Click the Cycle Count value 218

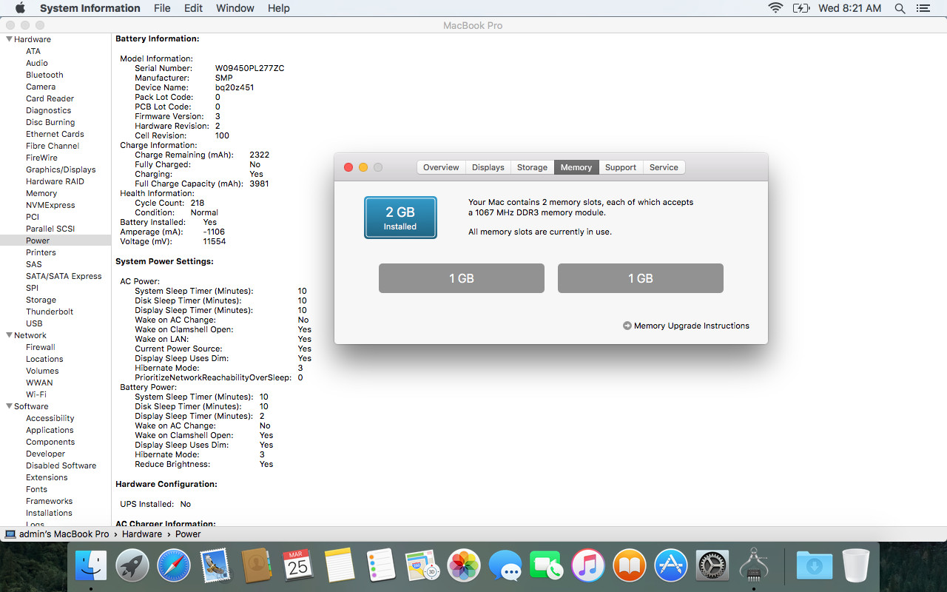(x=197, y=203)
